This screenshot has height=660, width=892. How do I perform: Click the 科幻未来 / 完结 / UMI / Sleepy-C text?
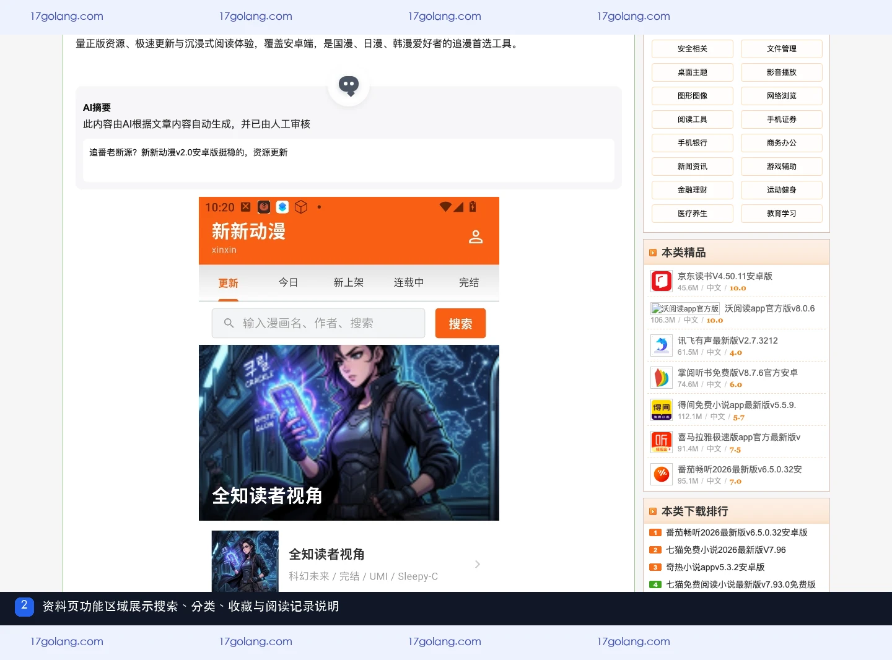click(x=363, y=576)
